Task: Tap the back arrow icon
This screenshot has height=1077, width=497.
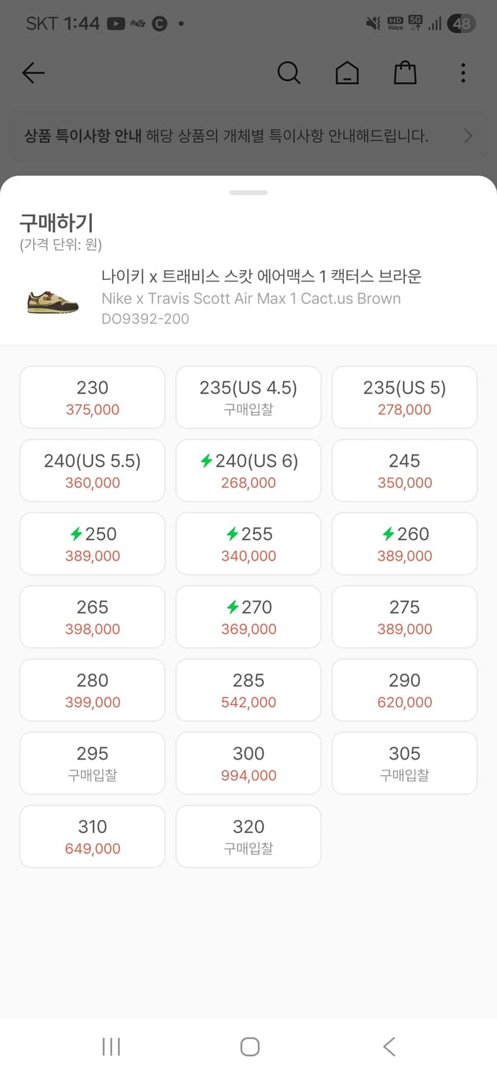Action: [x=33, y=73]
